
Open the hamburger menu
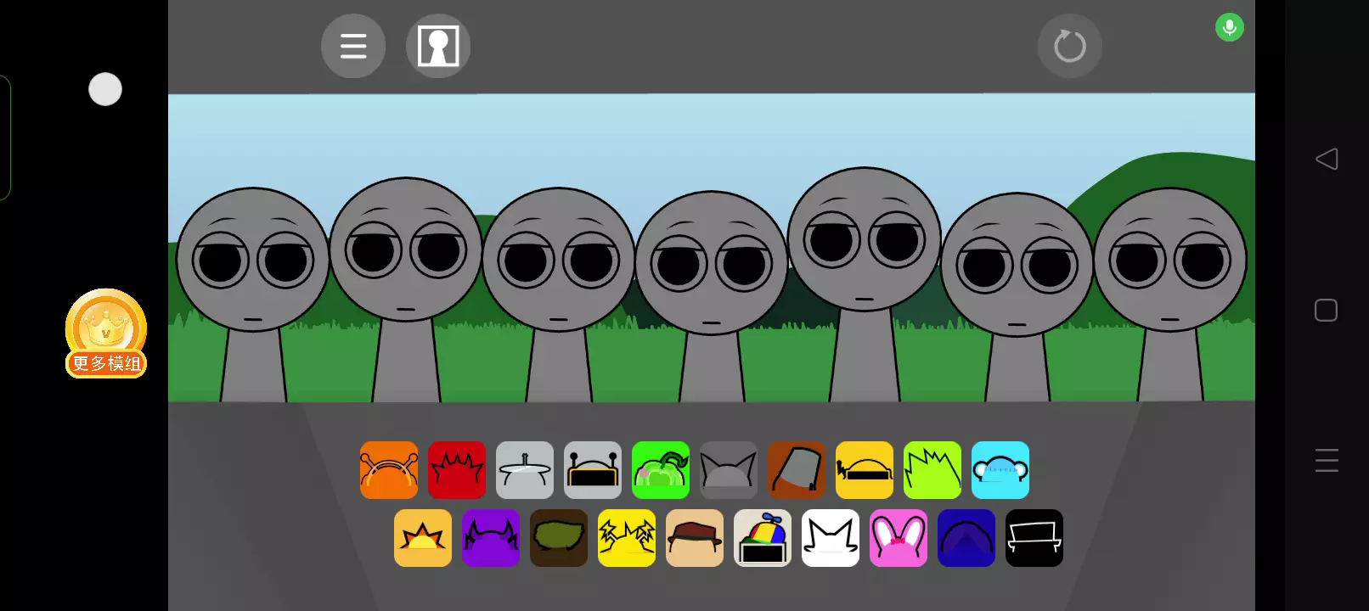(353, 46)
